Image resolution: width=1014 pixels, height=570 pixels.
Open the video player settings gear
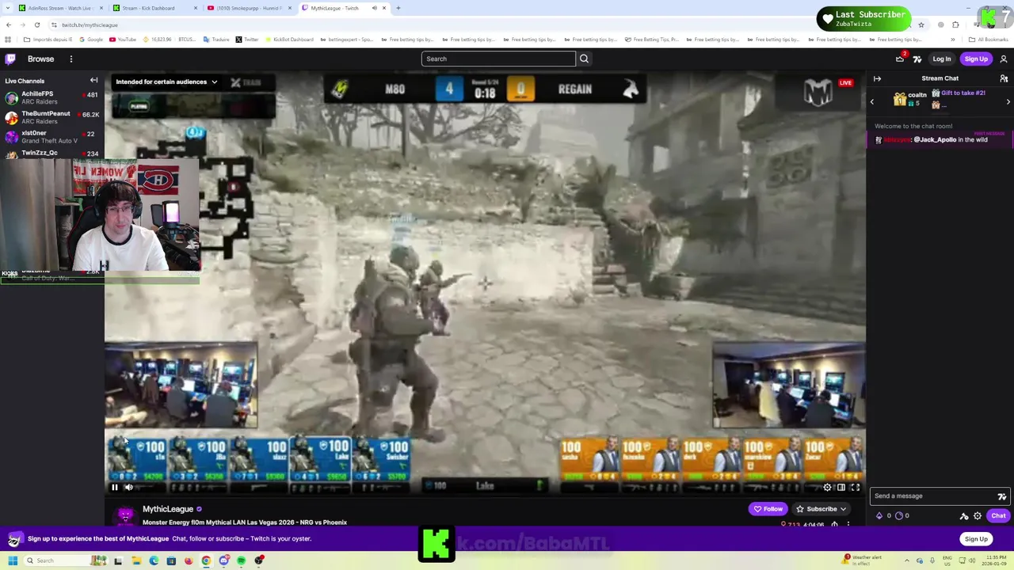827,488
